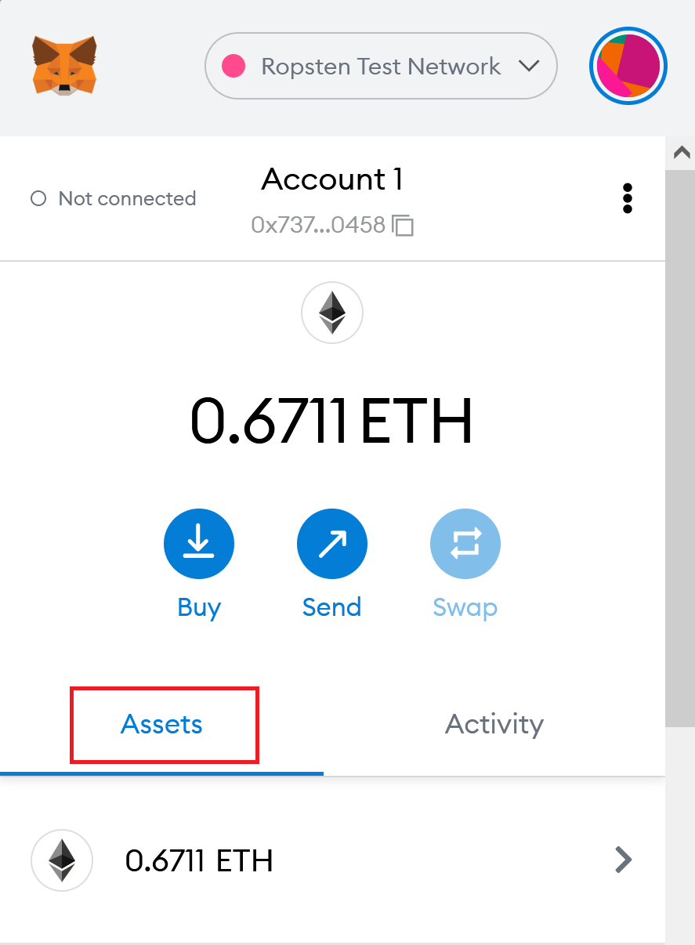Click the network selector down chevron

tap(530, 67)
